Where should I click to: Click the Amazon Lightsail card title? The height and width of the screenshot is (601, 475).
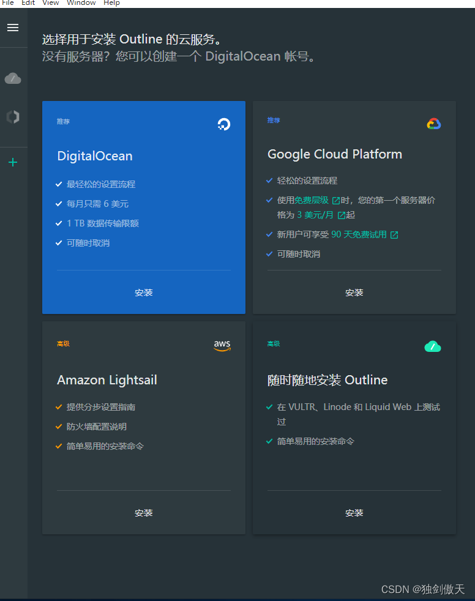107,380
